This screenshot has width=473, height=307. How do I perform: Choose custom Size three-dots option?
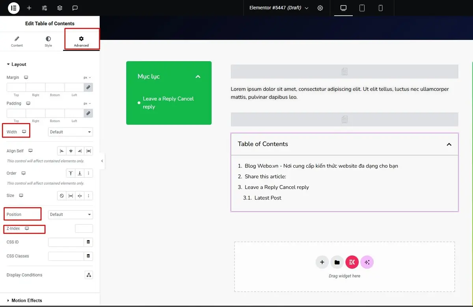89,196
